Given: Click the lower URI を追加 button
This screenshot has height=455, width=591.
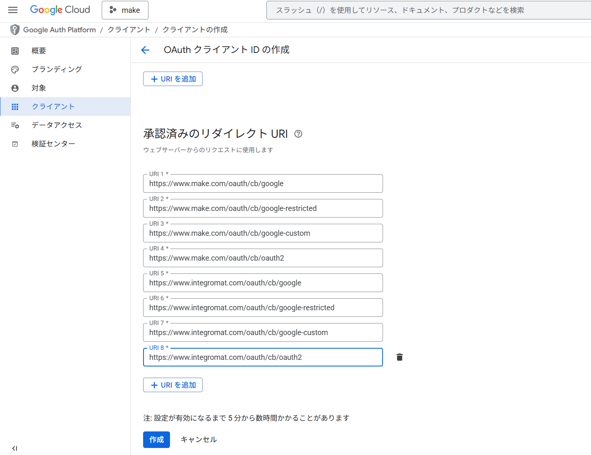Looking at the screenshot, I should coord(173,385).
